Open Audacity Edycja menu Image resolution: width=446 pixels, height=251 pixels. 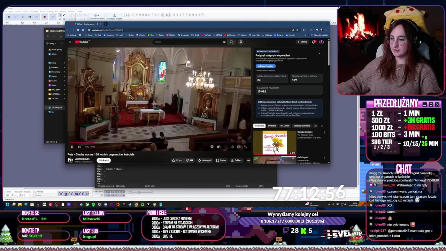(x=11, y=12)
